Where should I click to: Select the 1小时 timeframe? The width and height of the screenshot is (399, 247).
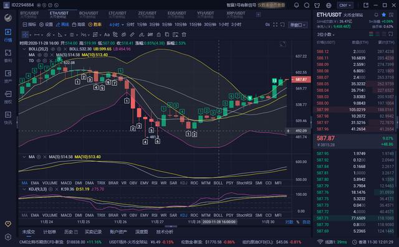224,25
